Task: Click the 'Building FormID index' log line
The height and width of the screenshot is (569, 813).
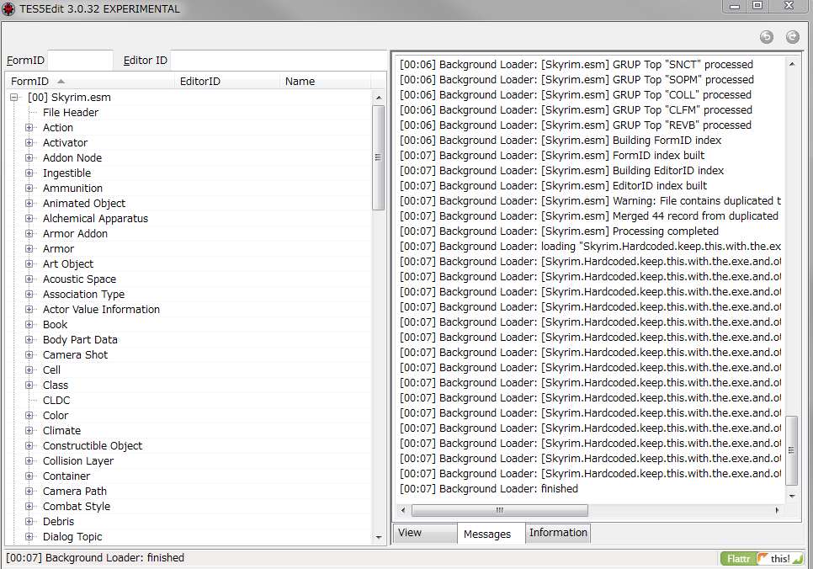Action: click(560, 140)
